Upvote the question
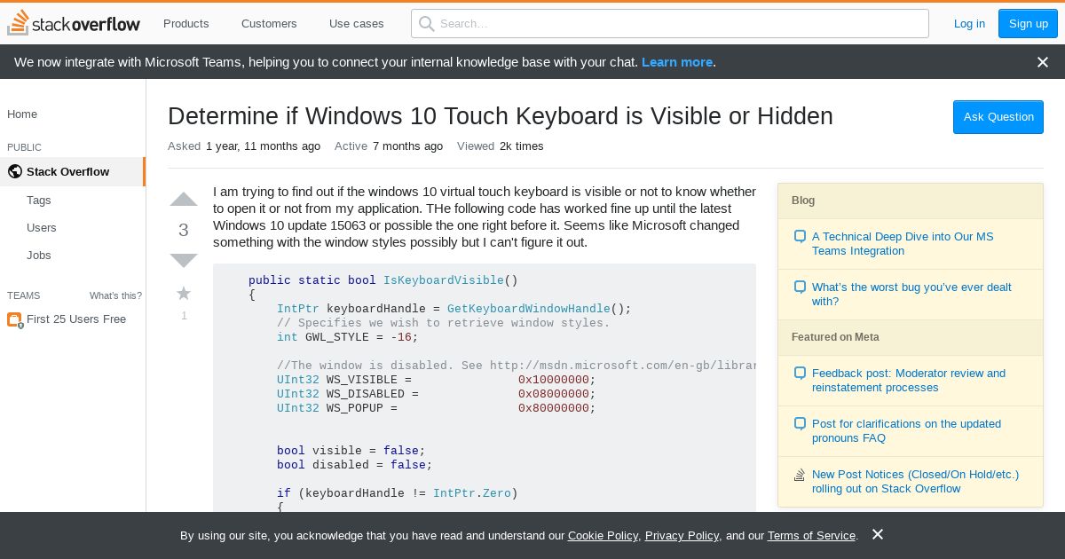The width and height of the screenshot is (1065, 559). coord(184,199)
